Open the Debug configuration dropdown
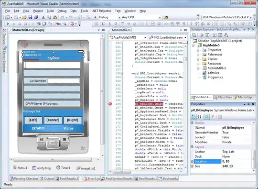 [x=109, y=17]
